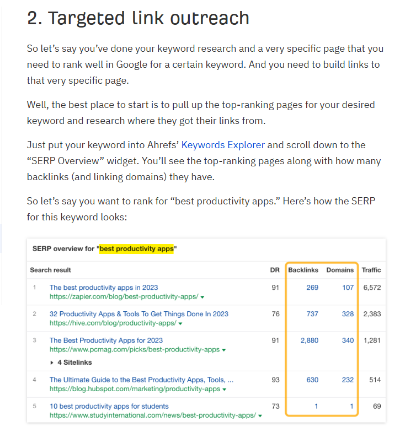400x433 pixels.
Task: Open '32 Productivity Apps & Tools' result
Action: [x=139, y=314]
